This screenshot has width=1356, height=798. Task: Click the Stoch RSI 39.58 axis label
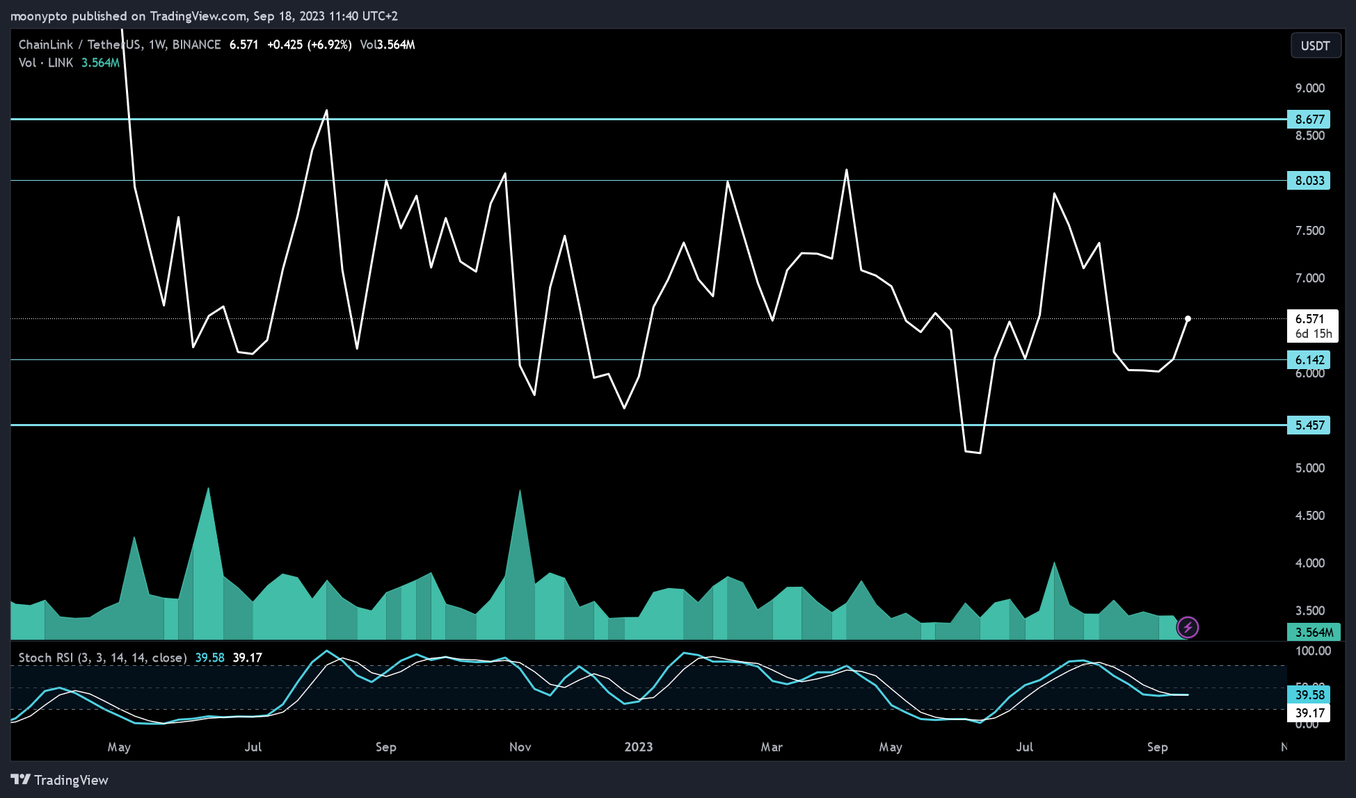(x=1309, y=694)
